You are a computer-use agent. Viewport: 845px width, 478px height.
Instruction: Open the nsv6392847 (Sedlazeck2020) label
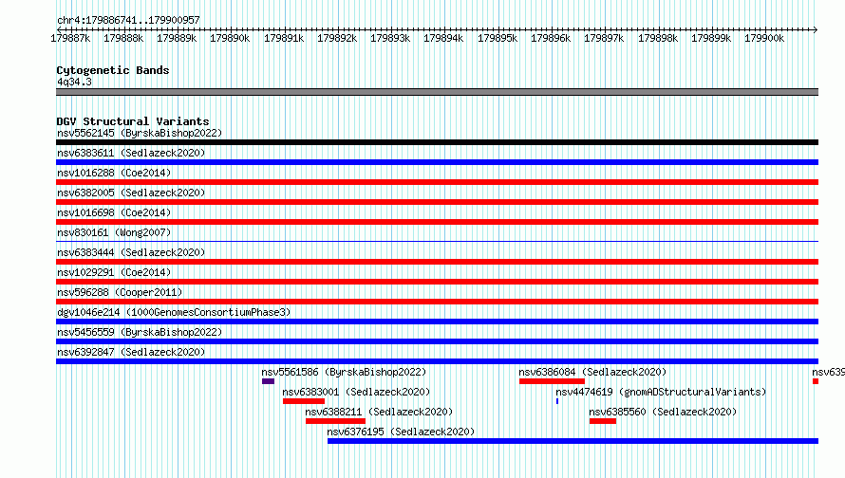[131, 352]
